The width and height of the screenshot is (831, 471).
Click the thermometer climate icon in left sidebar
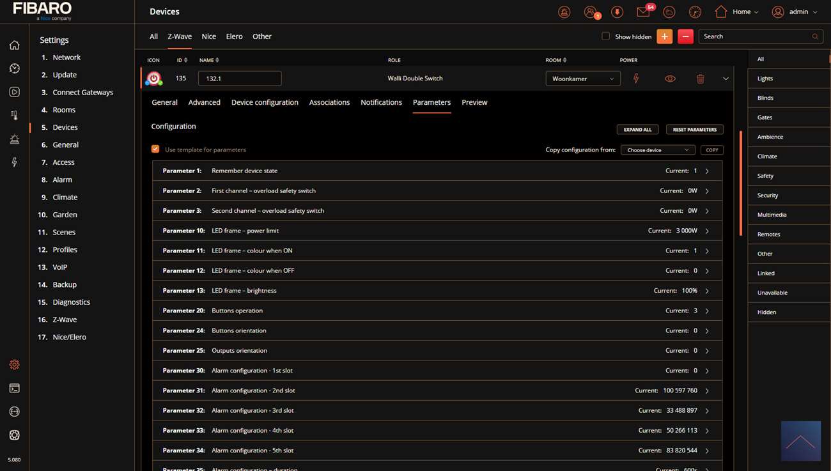[14, 116]
